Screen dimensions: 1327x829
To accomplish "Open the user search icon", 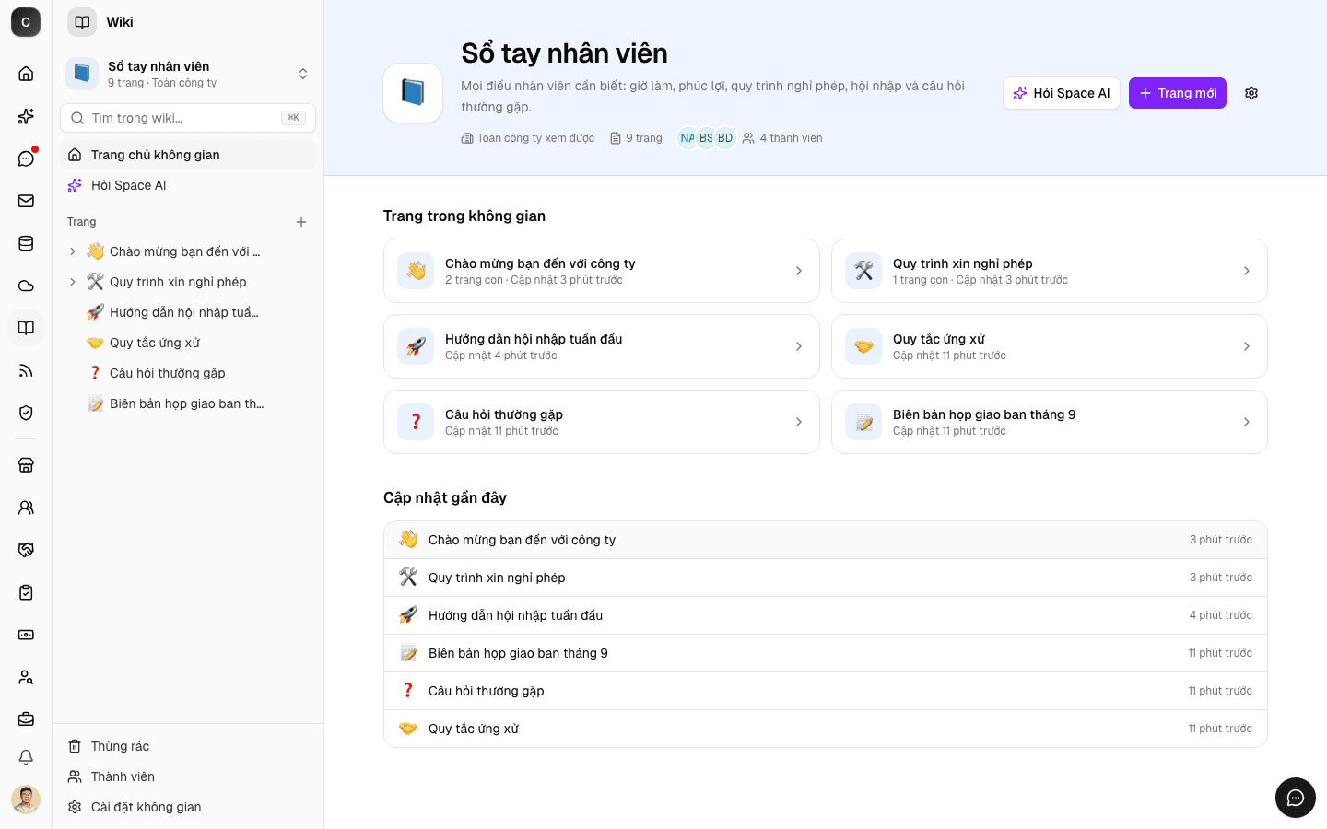I will [x=26, y=677].
